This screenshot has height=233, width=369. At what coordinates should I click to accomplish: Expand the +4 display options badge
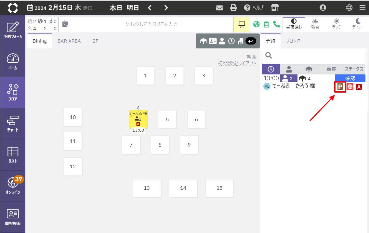(251, 41)
